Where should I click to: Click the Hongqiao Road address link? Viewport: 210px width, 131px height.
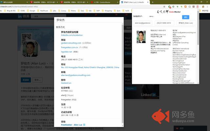[x=90, y=67]
